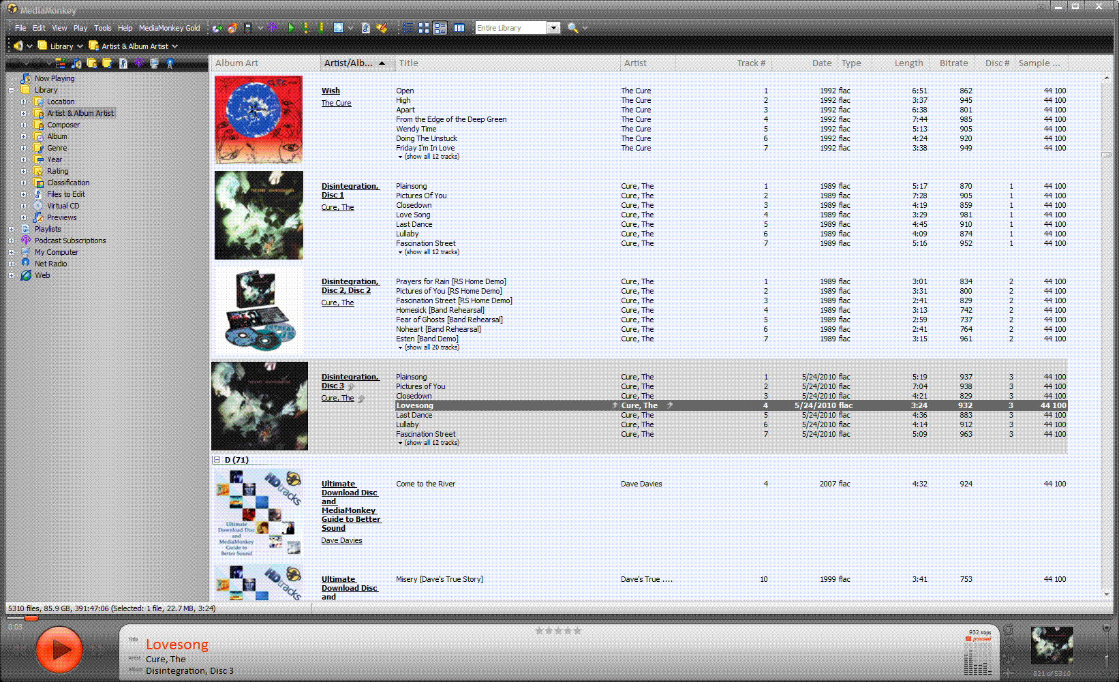
Task: Click the player's now-playing album art thumbnail
Action: (x=1052, y=646)
